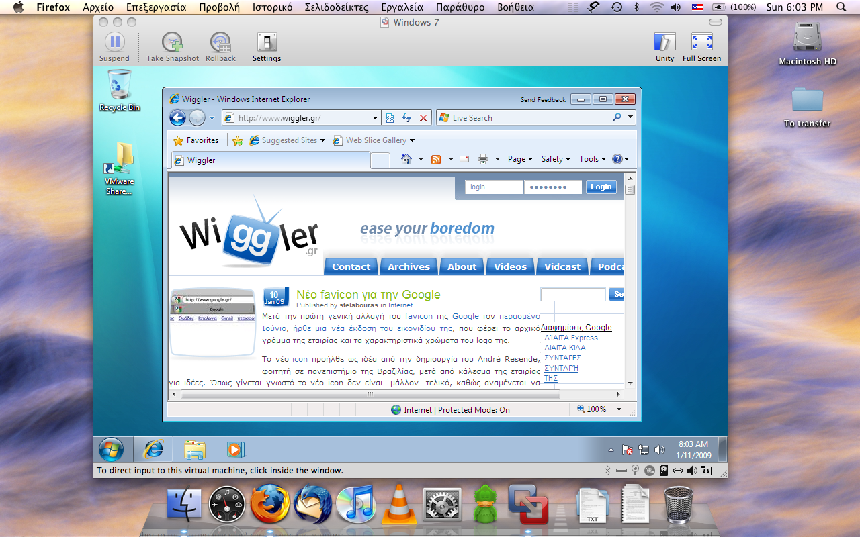Toggle Compatibility View icon in address bar
Viewport: 860px width, 537px height.
(390, 118)
